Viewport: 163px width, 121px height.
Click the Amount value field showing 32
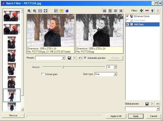pos(110,67)
